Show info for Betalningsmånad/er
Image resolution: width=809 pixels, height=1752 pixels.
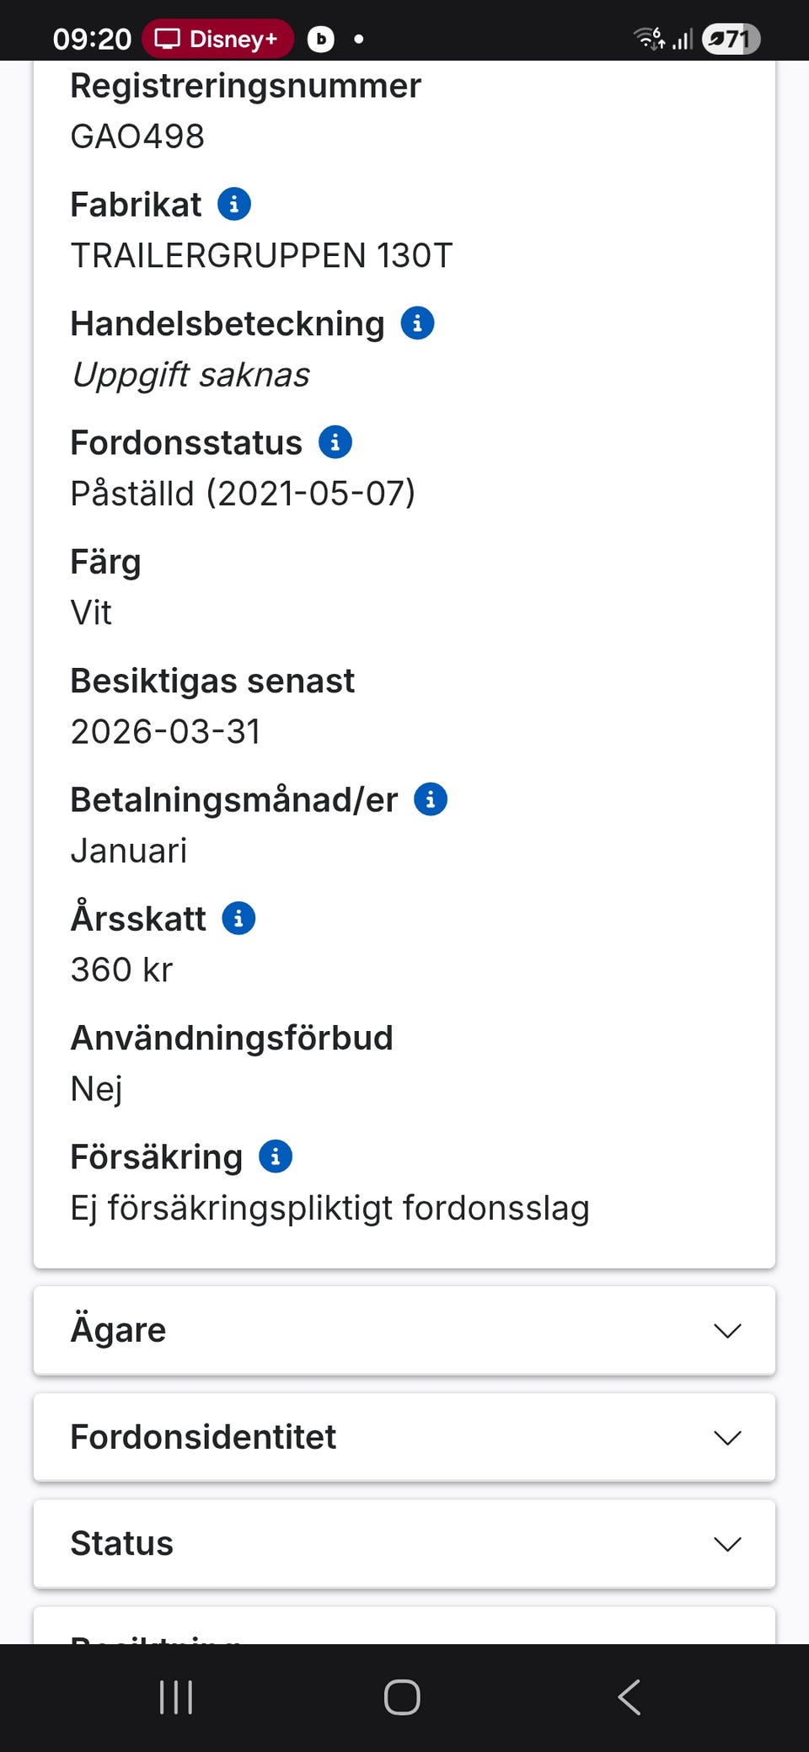[x=431, y=799]
